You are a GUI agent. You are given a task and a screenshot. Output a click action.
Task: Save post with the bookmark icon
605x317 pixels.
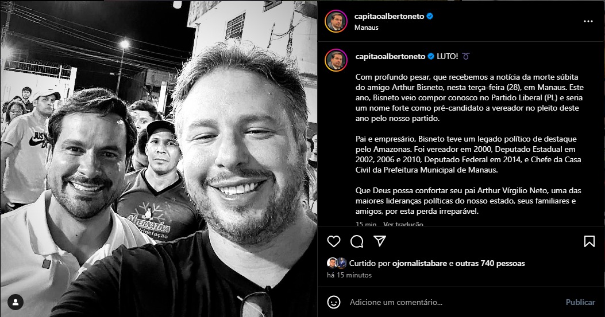pyautogui.click(x=589, y=241)
